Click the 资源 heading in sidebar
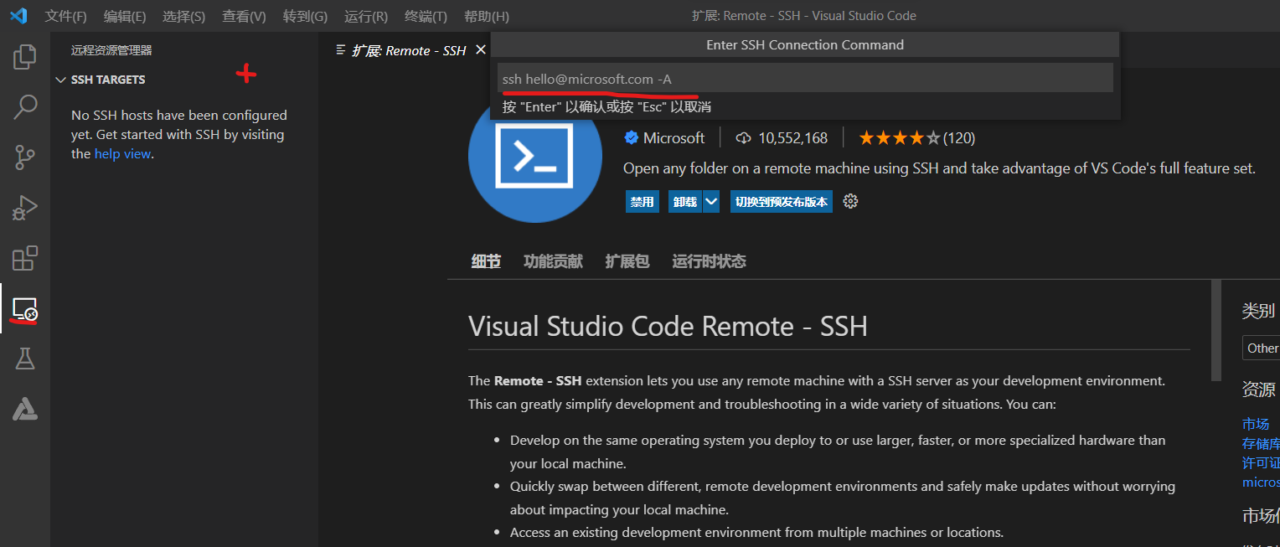This screenshot has width=1280, height=547. click(1258, 389)
